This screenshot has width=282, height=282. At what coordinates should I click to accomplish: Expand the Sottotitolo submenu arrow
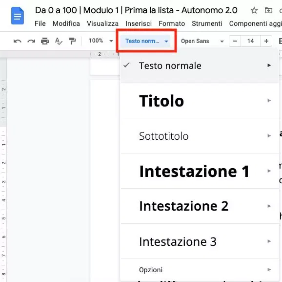tap(269, 135)
